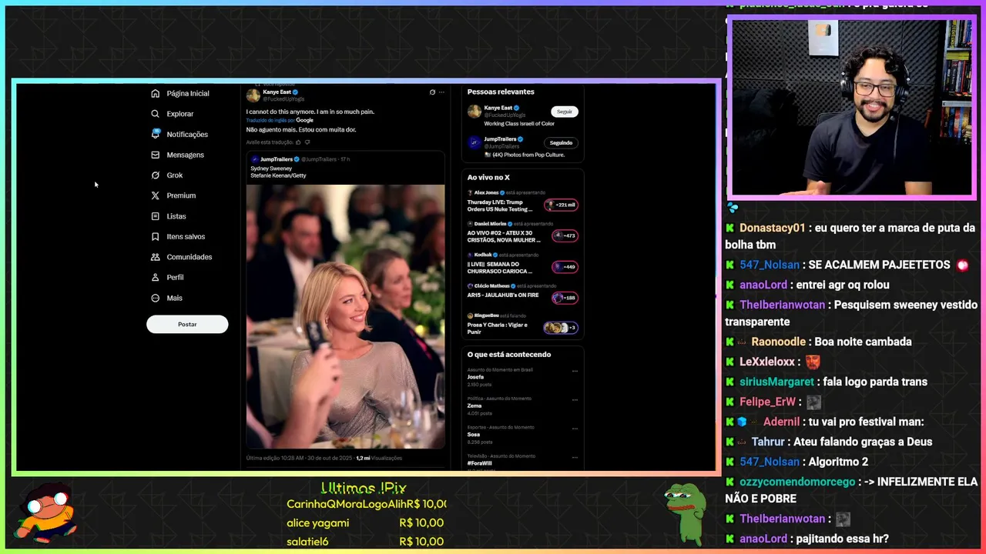986x554 pixels.
Task: Click JumpTrailers avatar in the quoted post
Action: pyautogui.click(x=254, y=159)
